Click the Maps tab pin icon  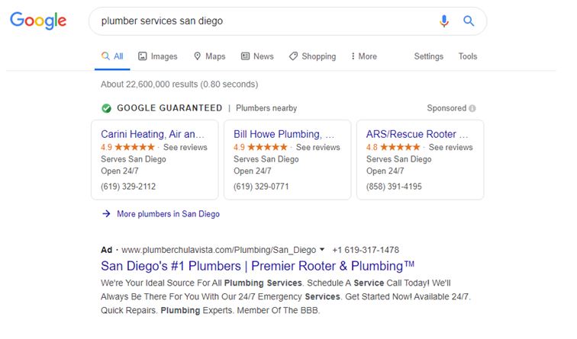tap(198, 56)
